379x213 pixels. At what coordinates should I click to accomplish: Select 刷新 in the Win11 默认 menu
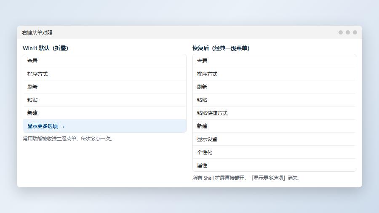105,87
